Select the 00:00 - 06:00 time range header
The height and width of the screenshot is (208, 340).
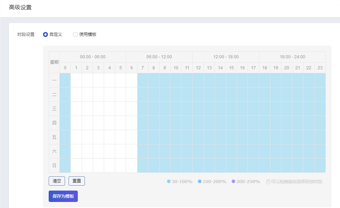93,57
